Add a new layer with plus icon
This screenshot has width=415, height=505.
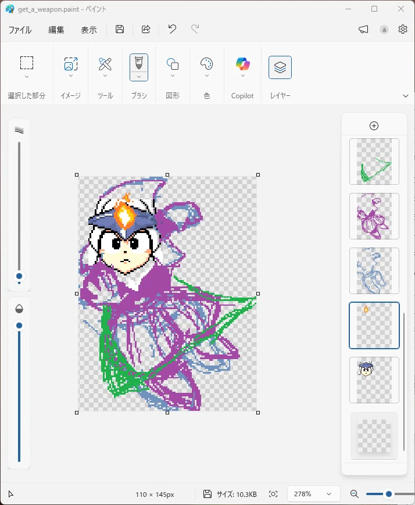pyautogui.click(x=374, y=126)
